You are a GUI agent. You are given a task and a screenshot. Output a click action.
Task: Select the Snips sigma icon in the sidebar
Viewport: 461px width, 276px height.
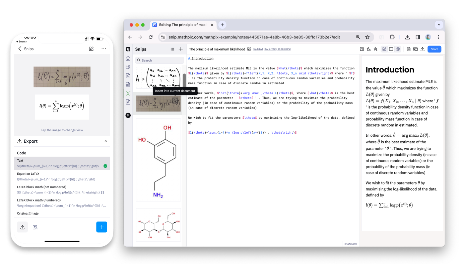click(128, 93)
